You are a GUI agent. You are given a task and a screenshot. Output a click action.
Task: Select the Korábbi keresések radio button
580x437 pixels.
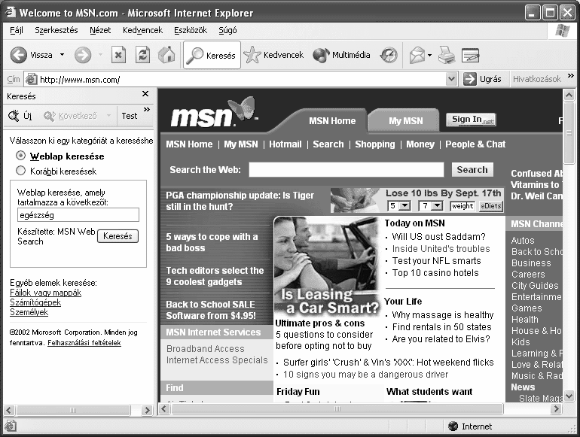tap(21, 171)
